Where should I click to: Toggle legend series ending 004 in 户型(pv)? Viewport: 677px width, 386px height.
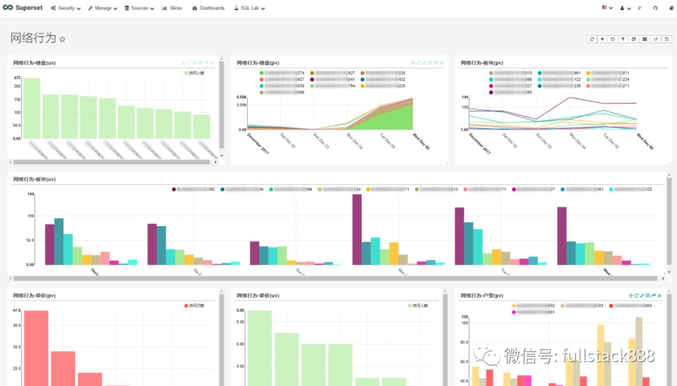631,306
